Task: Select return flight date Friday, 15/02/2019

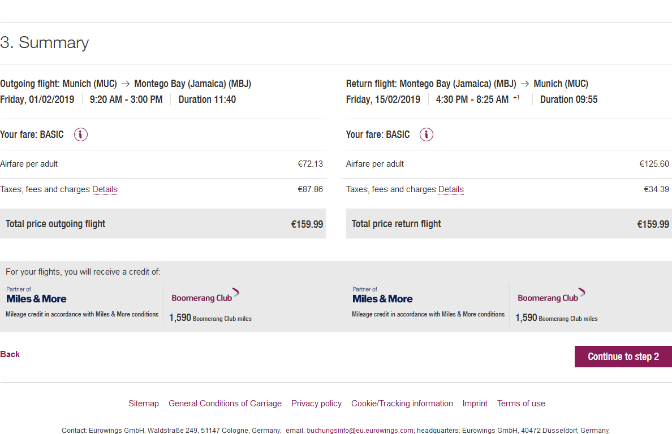Action: (383, 99)
